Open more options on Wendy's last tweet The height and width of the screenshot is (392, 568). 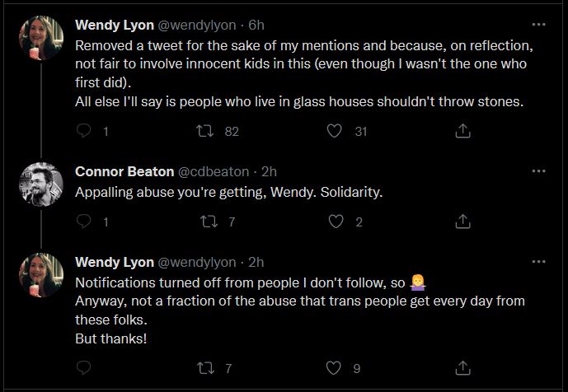(x=539, y=262)
